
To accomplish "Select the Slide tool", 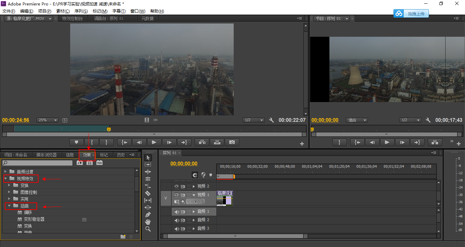I will [148, 208].
